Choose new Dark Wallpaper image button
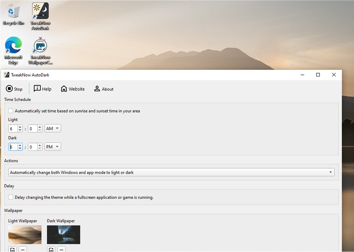 [x=51, y=249]
